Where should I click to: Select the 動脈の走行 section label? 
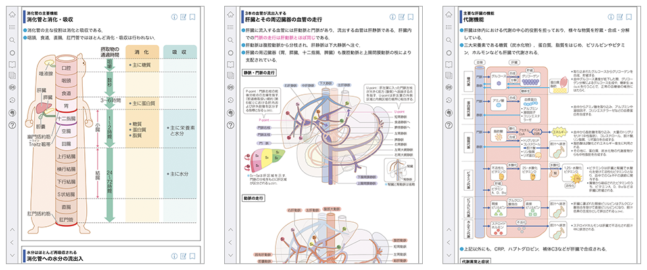253,198
